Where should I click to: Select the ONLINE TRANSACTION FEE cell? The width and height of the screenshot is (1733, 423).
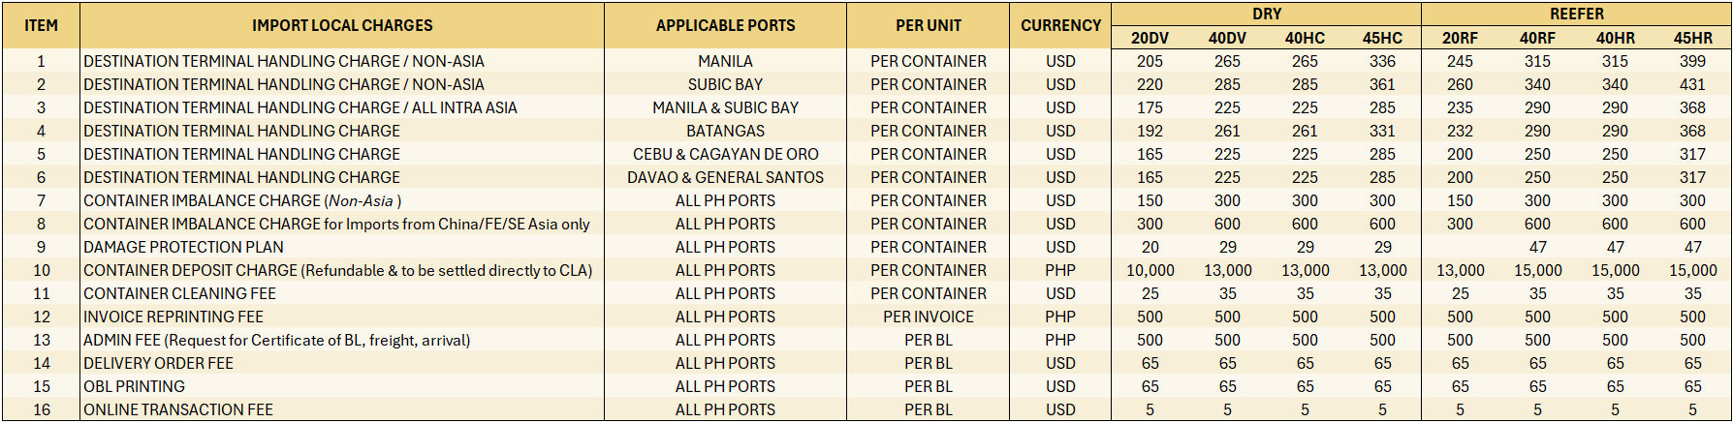(x=178, y=409)
